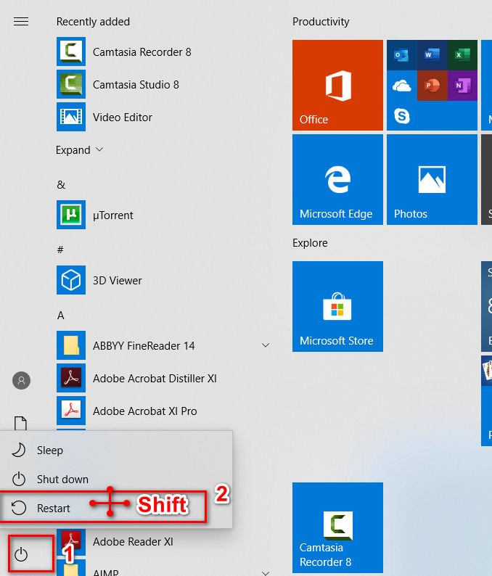Image resolution: width=492 pixels, height=576 pixels.
Task: Open the Microsoft Store tile
Action: [x=337, y=306]
